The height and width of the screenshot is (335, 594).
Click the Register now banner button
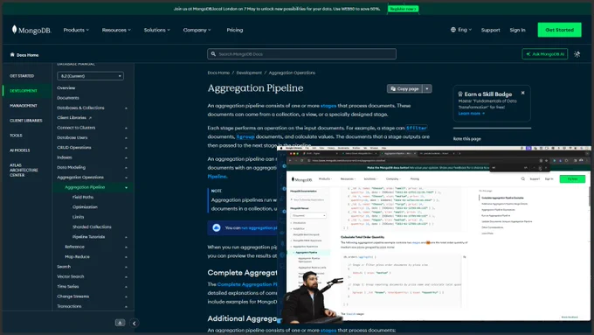(x=403, y=9)
